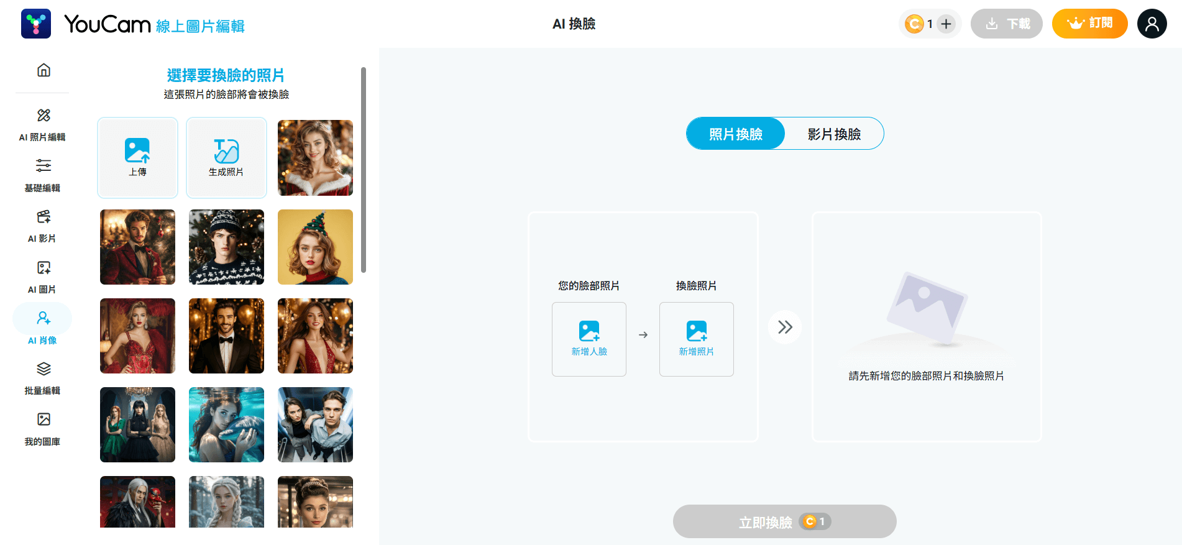Click the 訂閱 subscribe button
Viewport: 1182px width, 545px height.
[x=1089, y=24]
